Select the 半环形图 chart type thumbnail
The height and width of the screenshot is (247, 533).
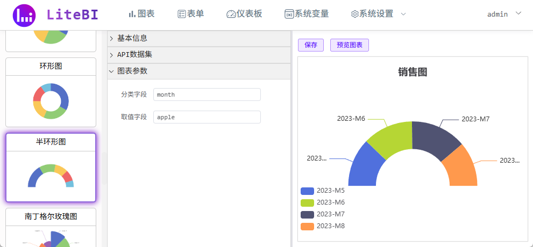coord(51,168)
